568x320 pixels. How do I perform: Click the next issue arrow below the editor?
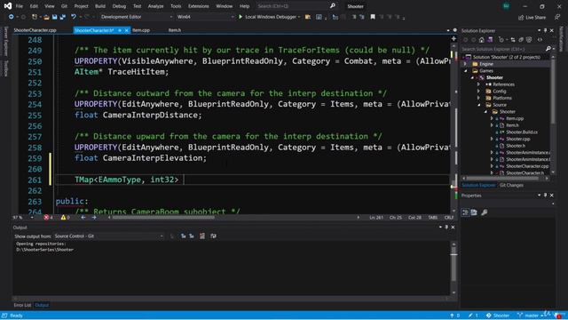pos(94,217)
